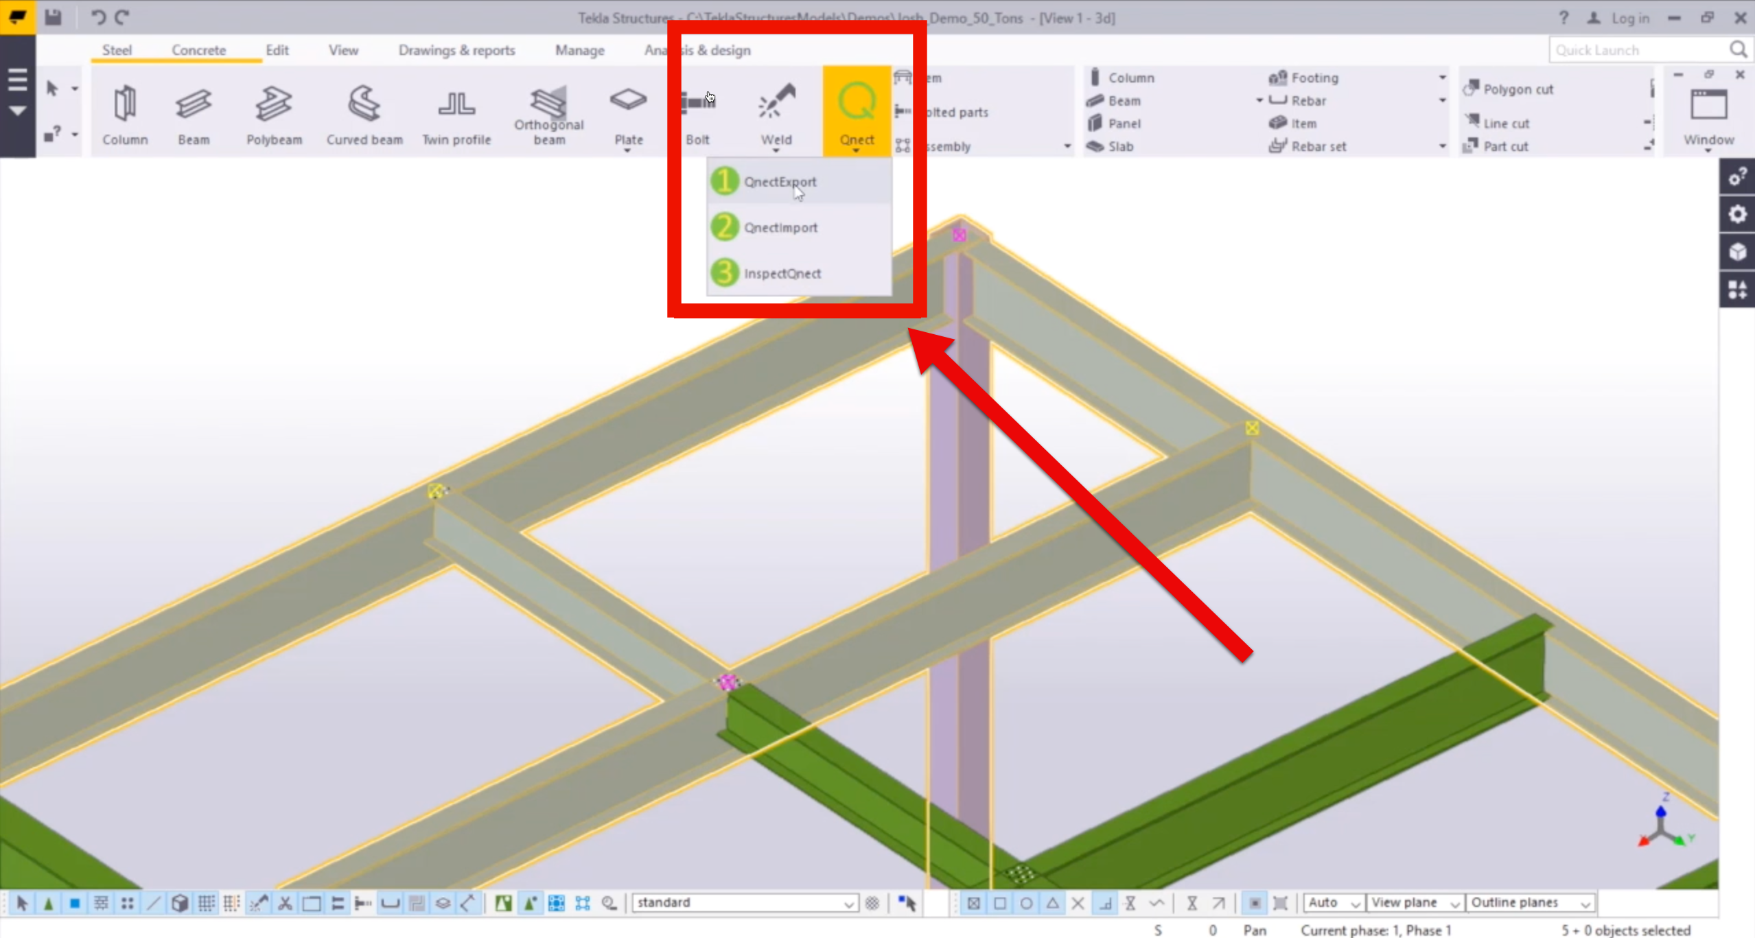
Task: Choose the Polybeam tool
Action: click(274, 114)
